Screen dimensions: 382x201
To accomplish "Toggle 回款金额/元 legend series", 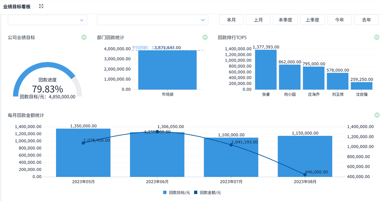I will click(207, 192).
